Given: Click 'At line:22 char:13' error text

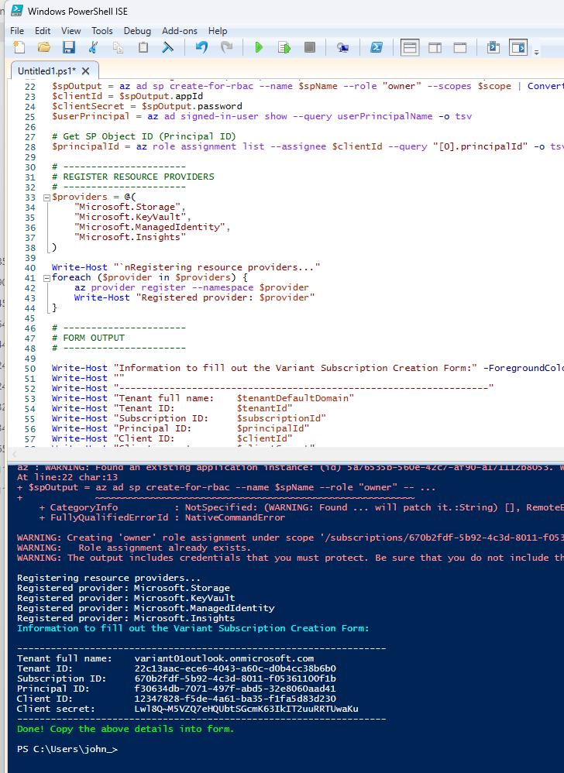Looking at the screenshot, I should 67,477.
